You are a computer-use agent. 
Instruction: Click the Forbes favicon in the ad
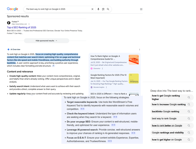[x=9, y=23]
